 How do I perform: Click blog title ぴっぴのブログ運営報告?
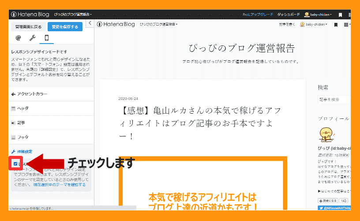pos(241,48)
